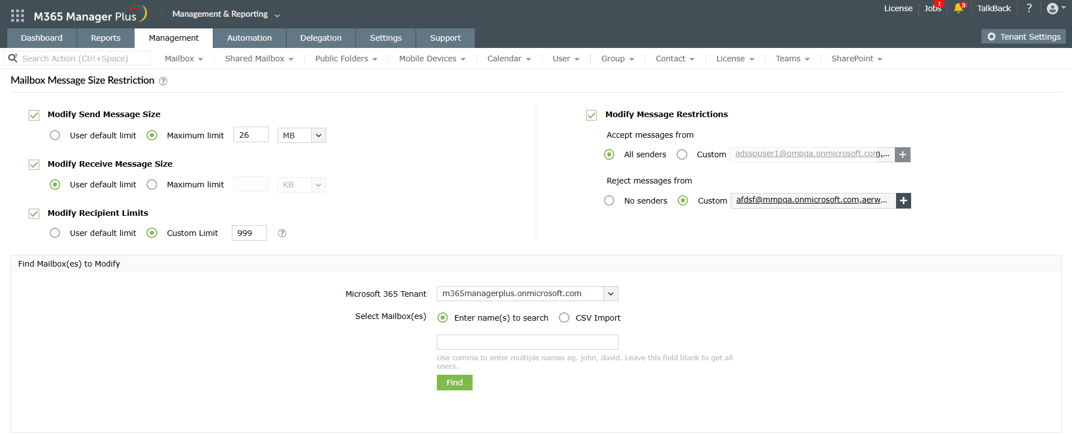Expand the Contact menu

pyautogui.click(x=675, y=59)
